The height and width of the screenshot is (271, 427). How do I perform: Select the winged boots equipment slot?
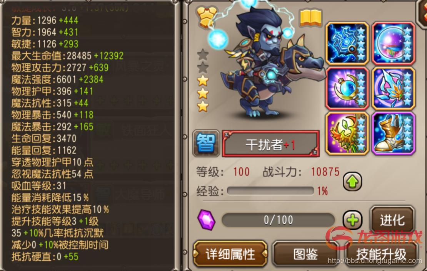pyautogui.click(x=394, y=133)
